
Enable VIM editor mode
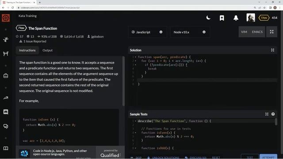(244, 32)
